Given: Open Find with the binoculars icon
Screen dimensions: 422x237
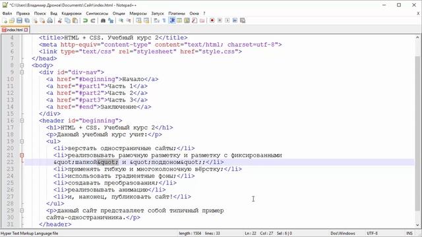Looking at the screenshot, I should (103, 20).
